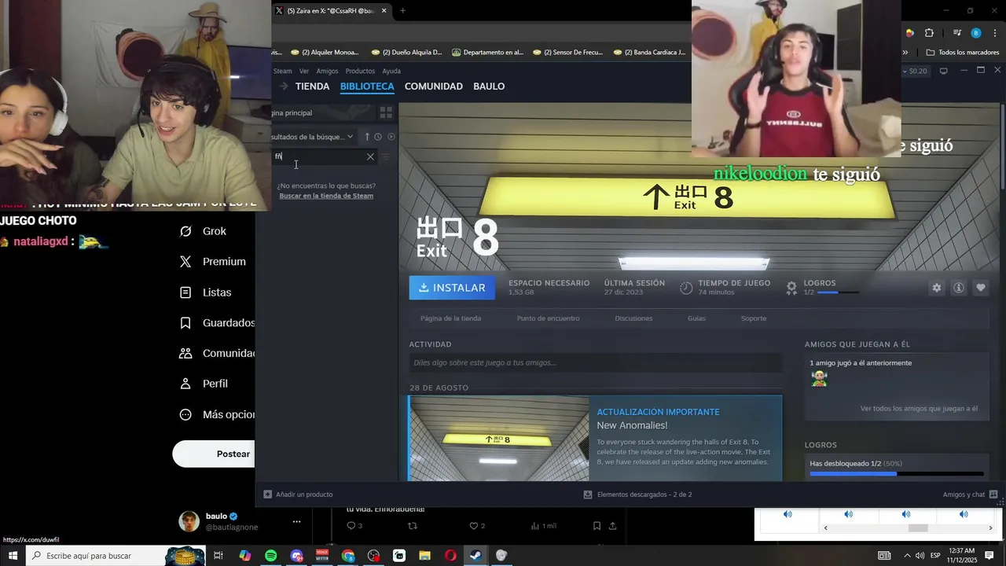Open Más opciones in X sidebar

click(217, 414)
